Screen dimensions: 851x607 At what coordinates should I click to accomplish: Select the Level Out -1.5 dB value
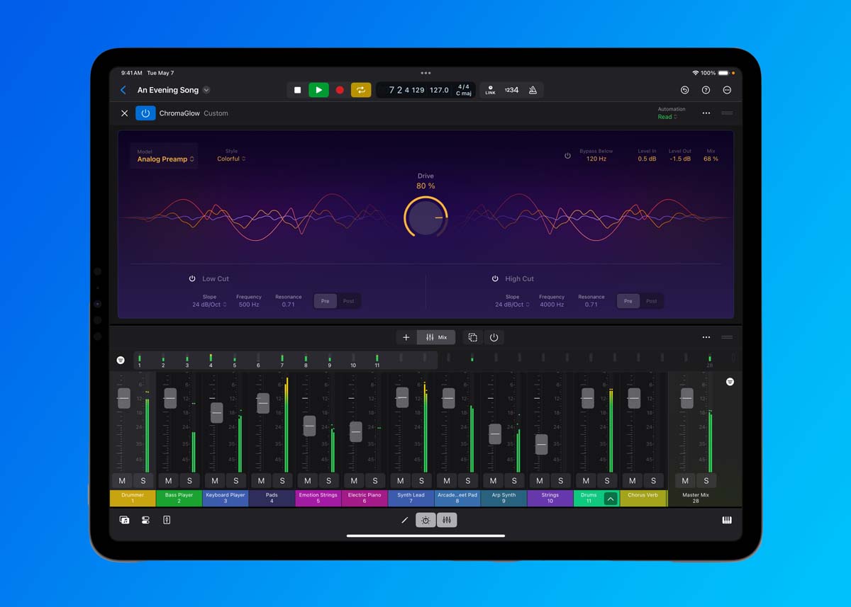tap(680, 159)
